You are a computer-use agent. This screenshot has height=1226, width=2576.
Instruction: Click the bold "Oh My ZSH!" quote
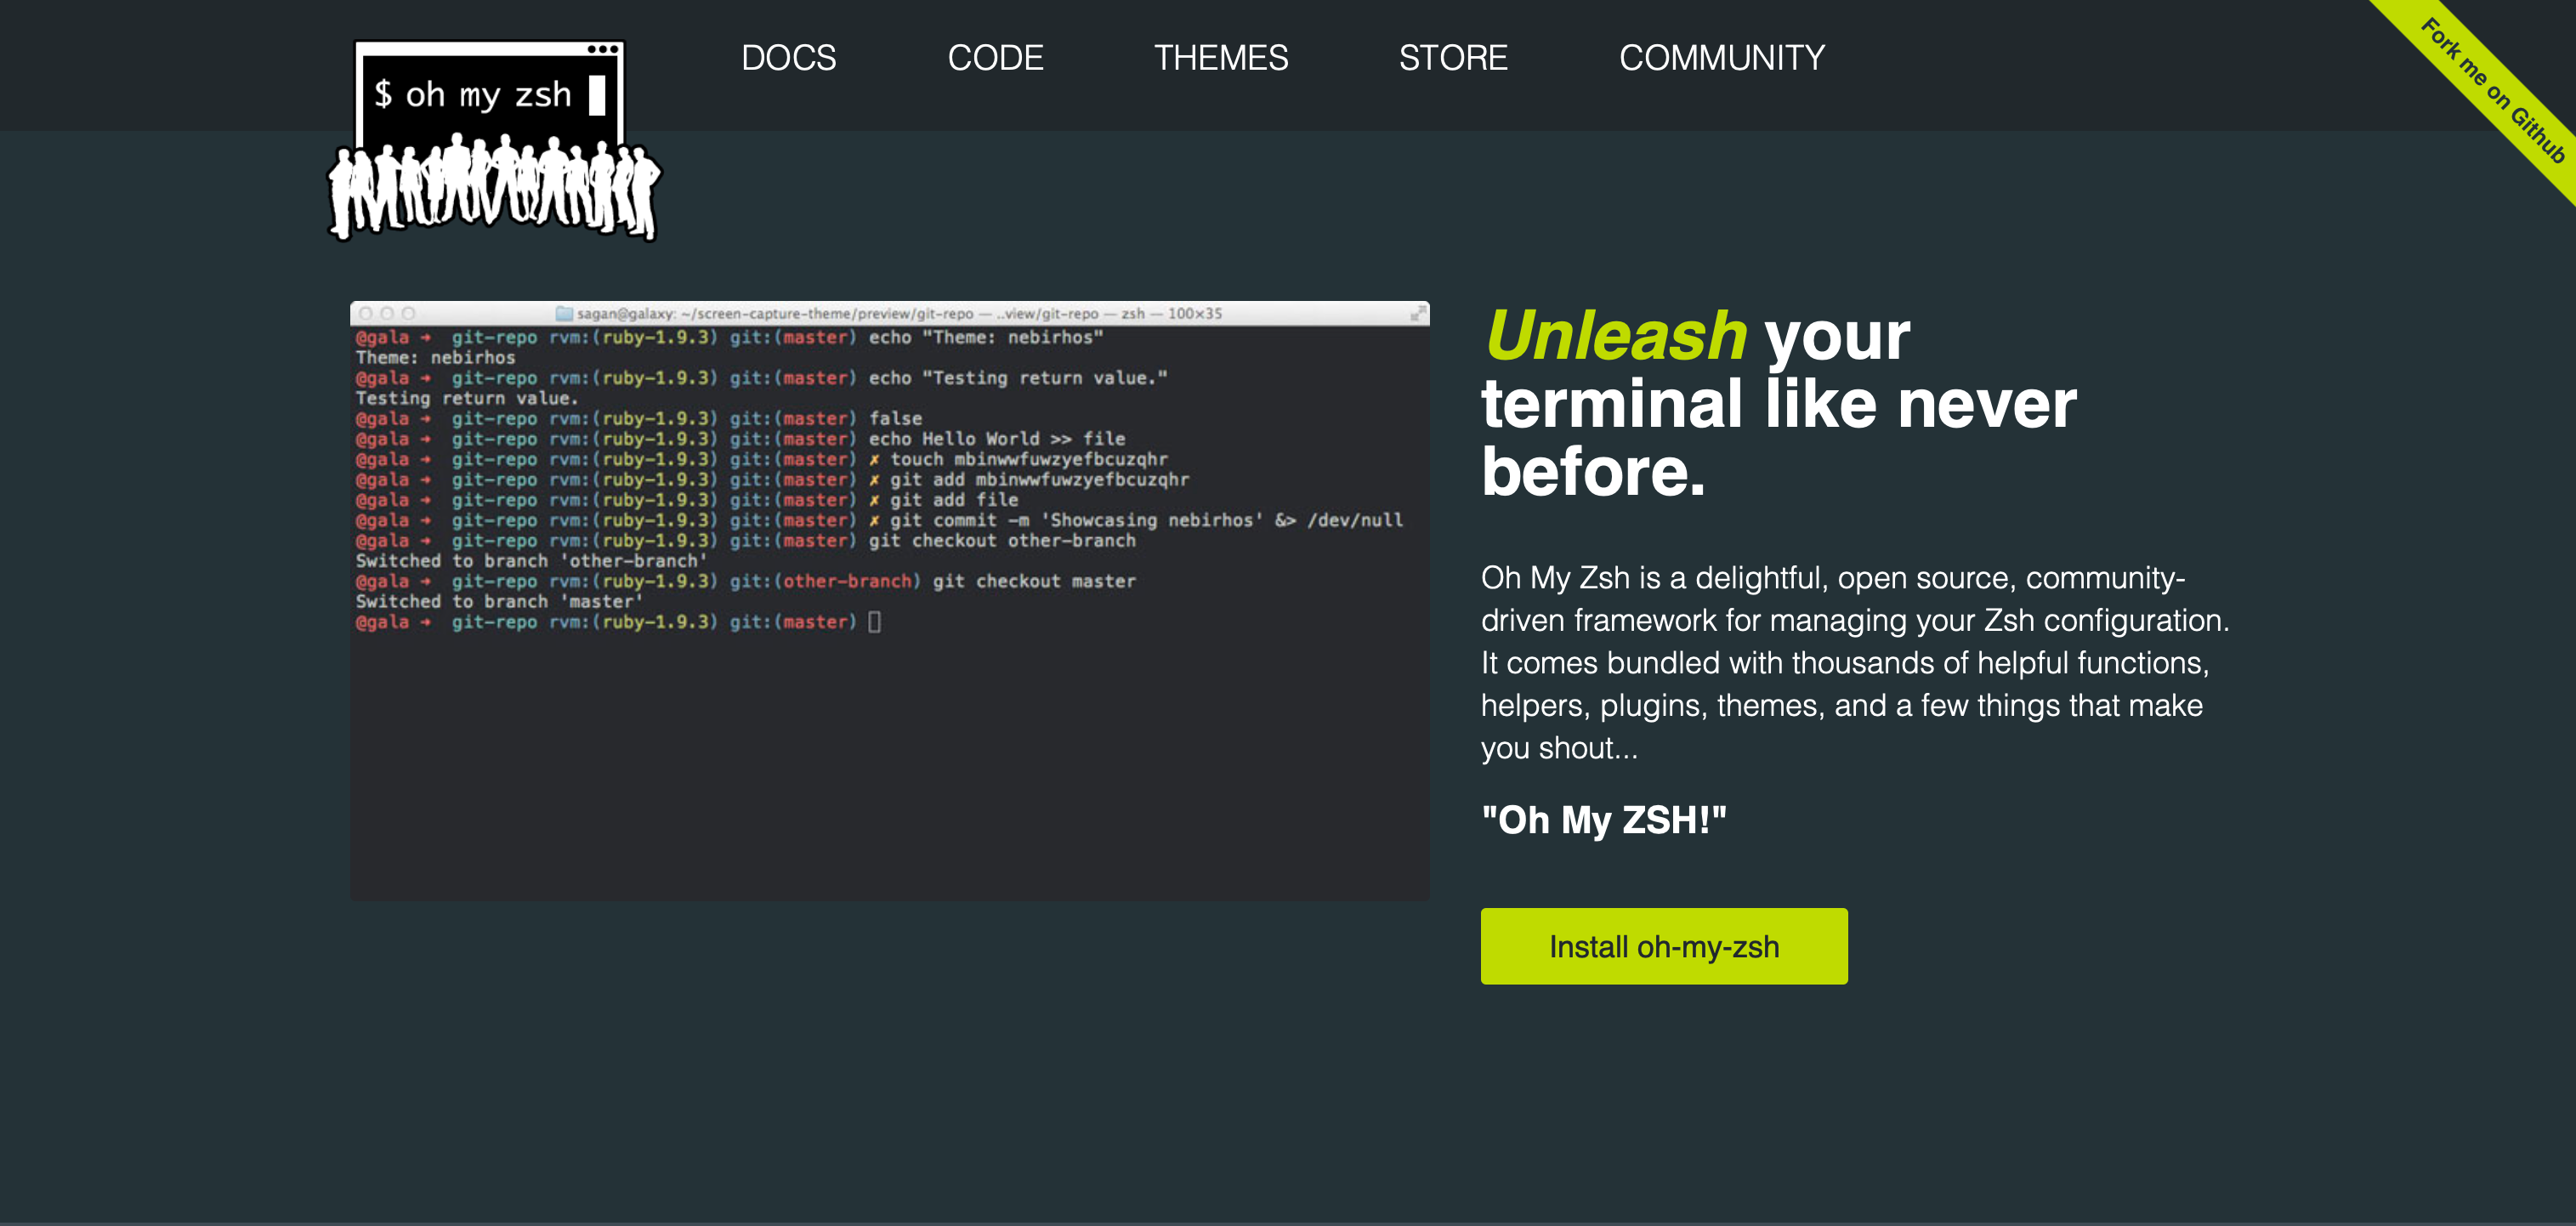(1603, 820)
